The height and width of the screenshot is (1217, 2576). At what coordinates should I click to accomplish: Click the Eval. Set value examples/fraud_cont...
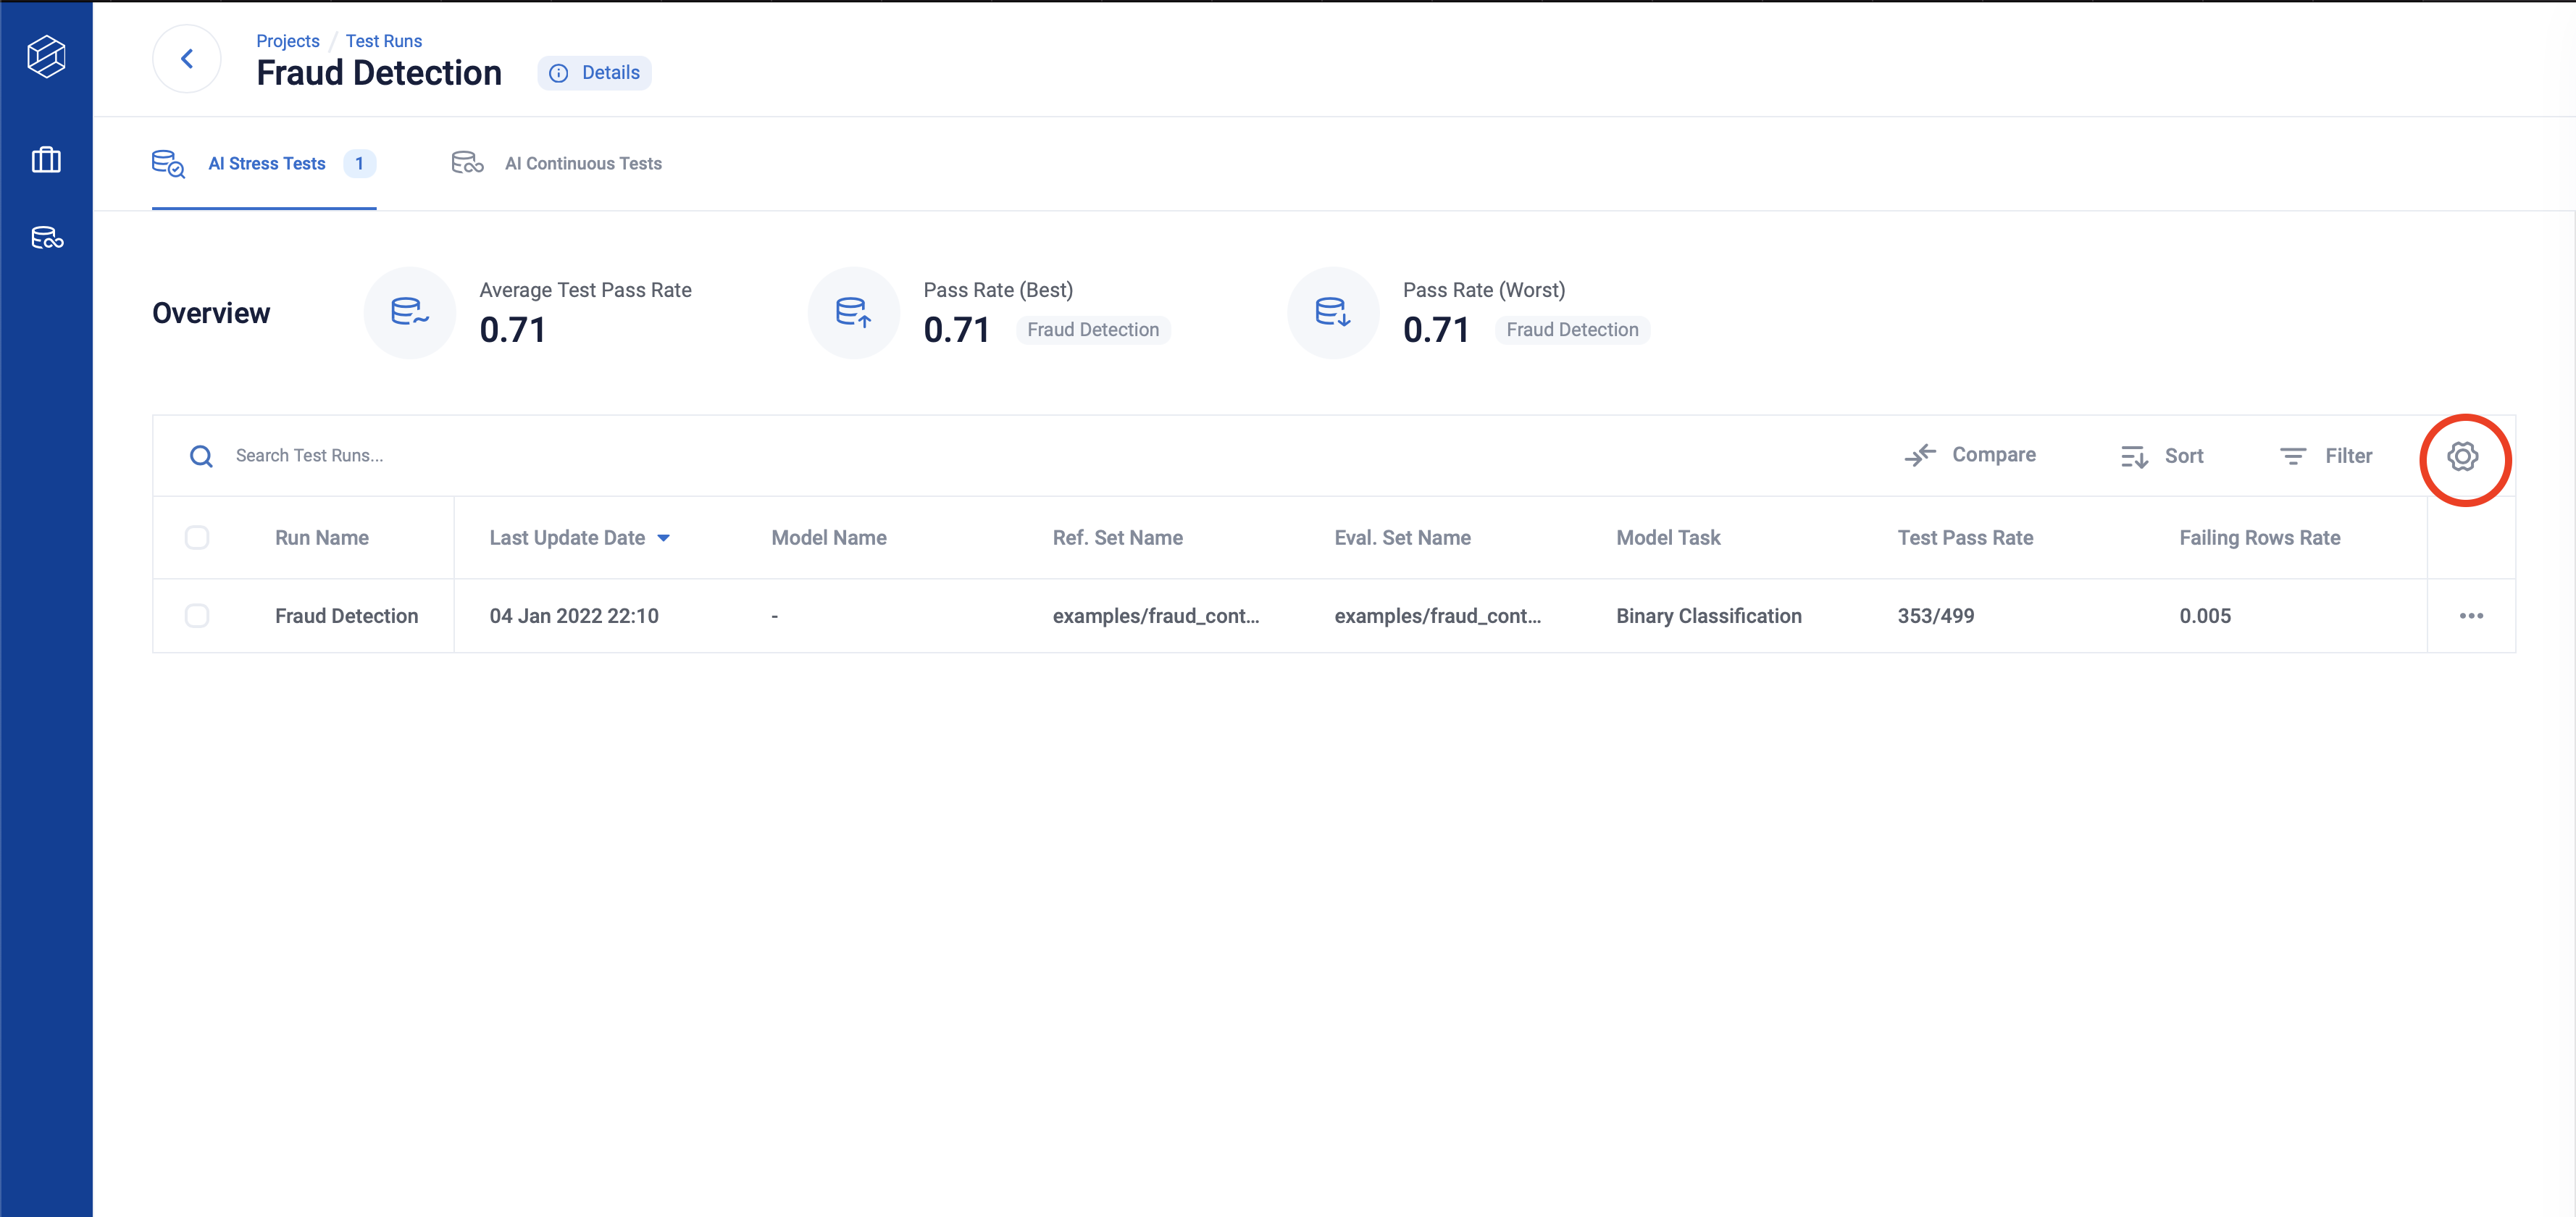point(1437,616)
